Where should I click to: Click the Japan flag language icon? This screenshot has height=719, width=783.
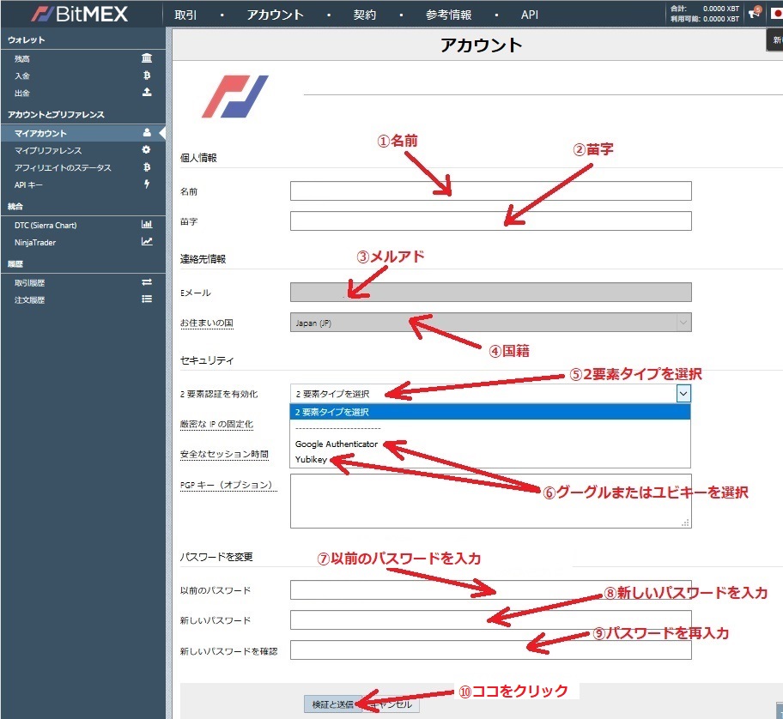[776, 14]
